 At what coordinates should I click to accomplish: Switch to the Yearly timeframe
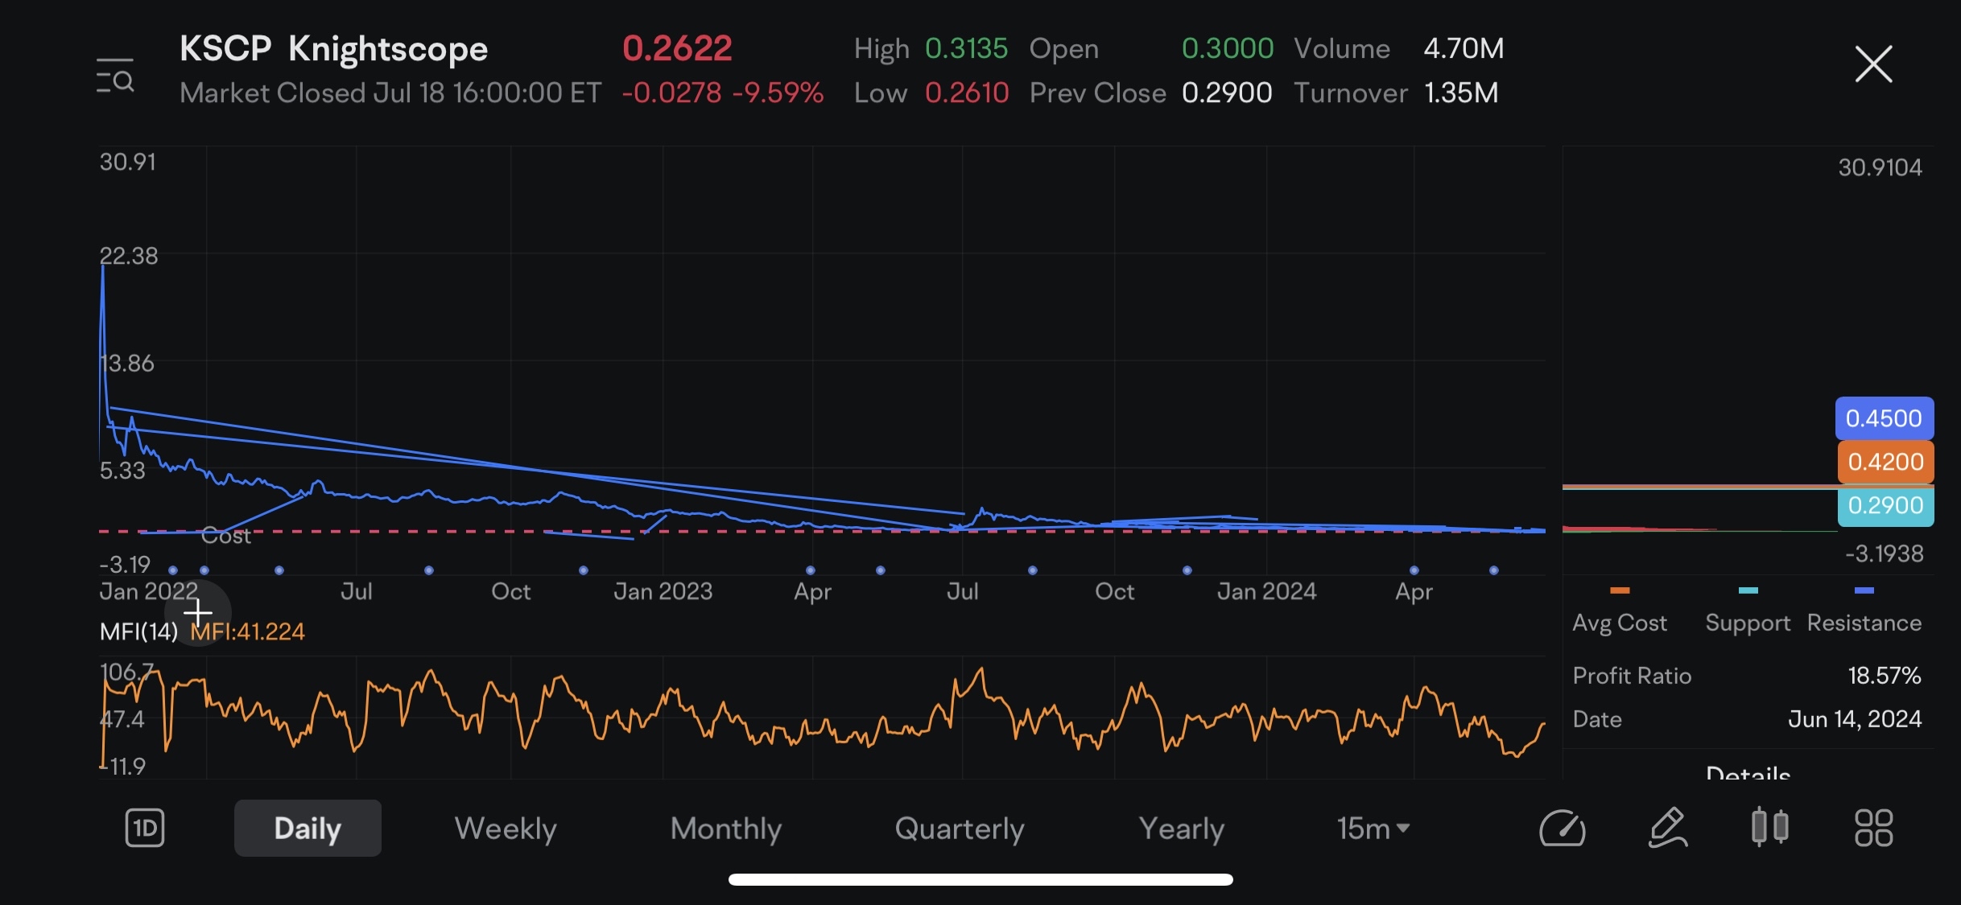[x=1181, y=828]
